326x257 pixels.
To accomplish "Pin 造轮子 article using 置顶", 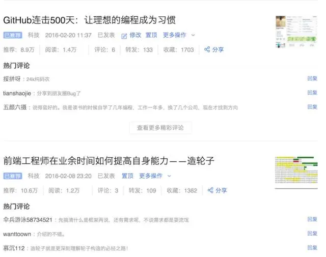I will 127,176.
